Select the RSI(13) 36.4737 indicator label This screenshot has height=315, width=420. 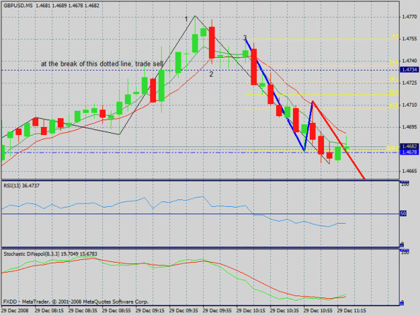[22, 186]
